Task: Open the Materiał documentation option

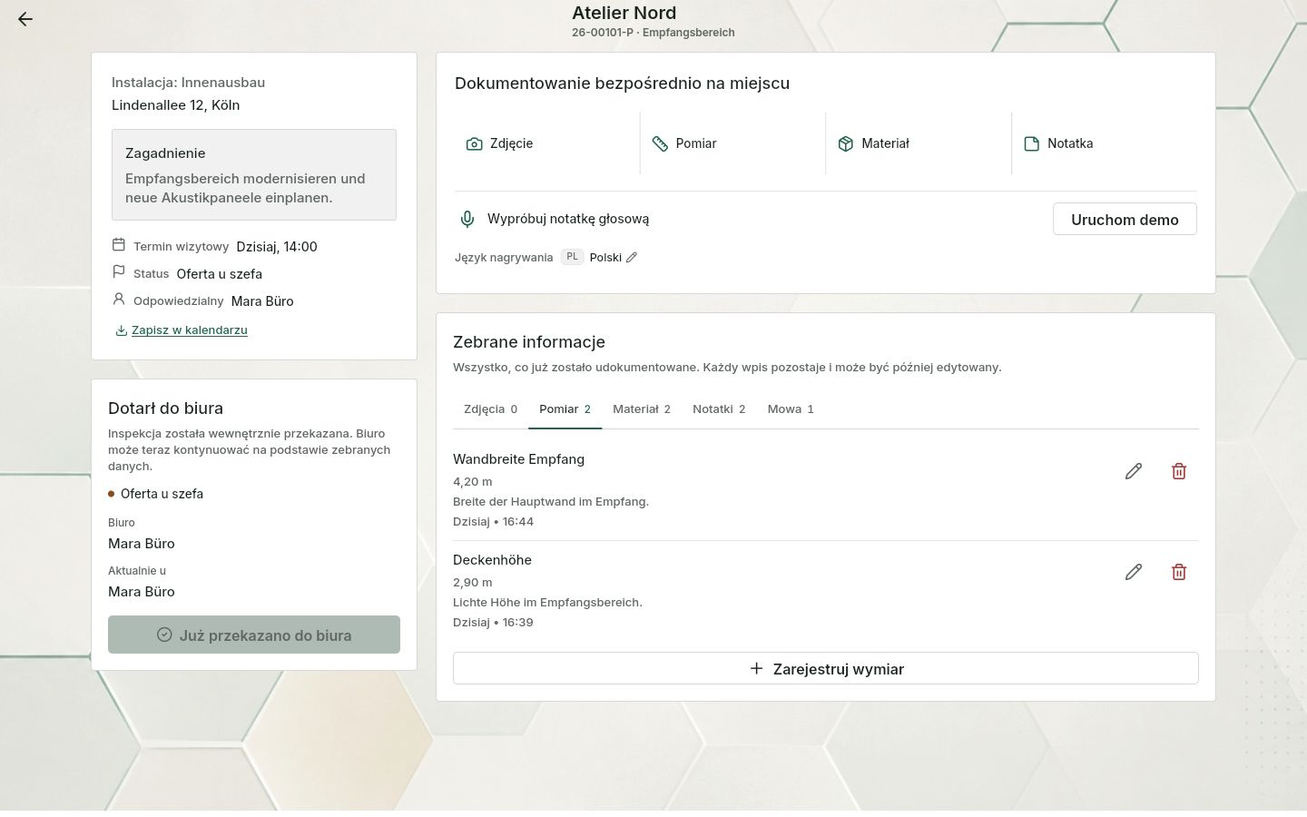Action: click(919, 143)
